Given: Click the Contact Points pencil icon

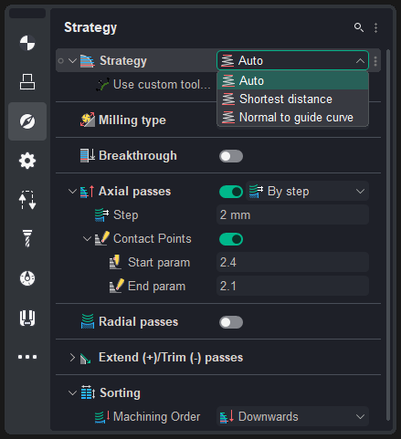Looking at the screenshot, I should click(102, 238).
